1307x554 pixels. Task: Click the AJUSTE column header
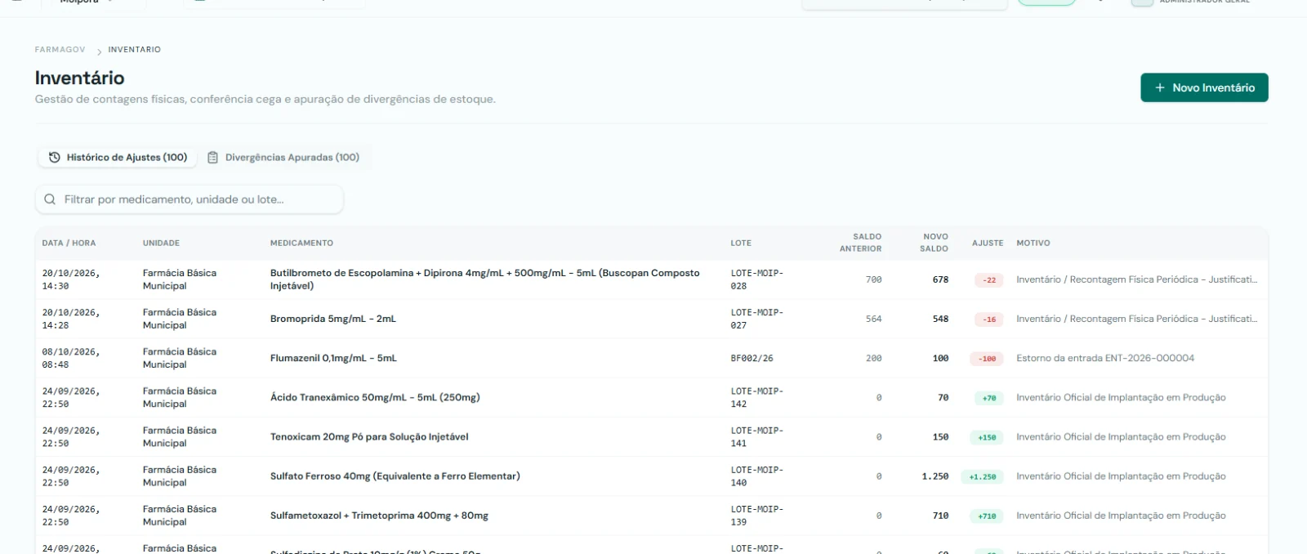click(x=988, y=243)
